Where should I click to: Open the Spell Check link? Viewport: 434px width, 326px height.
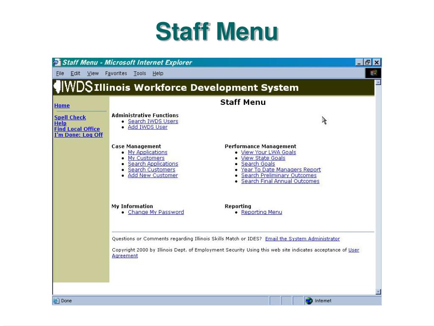pos(70,117)
